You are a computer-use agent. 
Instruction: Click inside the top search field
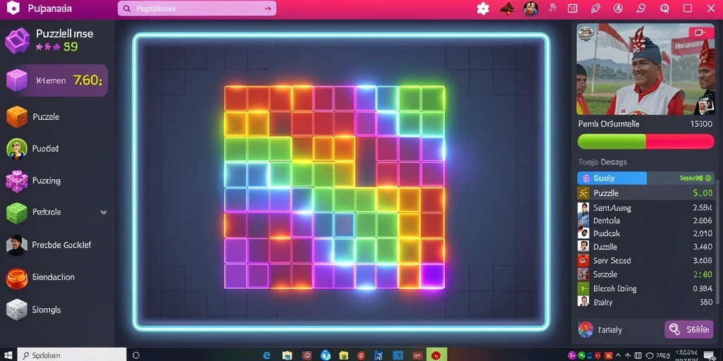197,8
